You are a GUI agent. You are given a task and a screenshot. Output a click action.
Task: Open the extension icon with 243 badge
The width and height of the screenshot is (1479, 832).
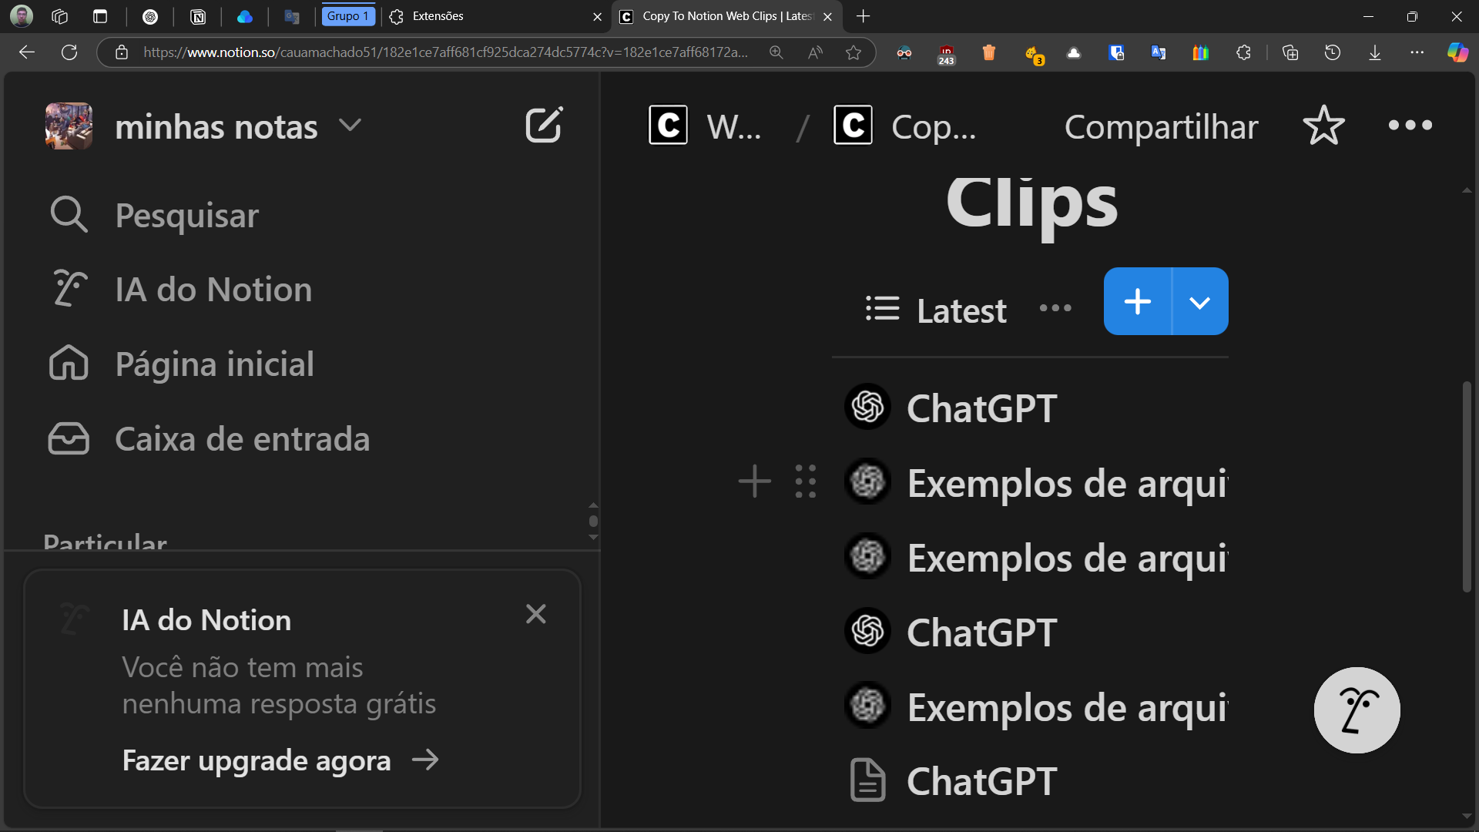click(946, 54)
